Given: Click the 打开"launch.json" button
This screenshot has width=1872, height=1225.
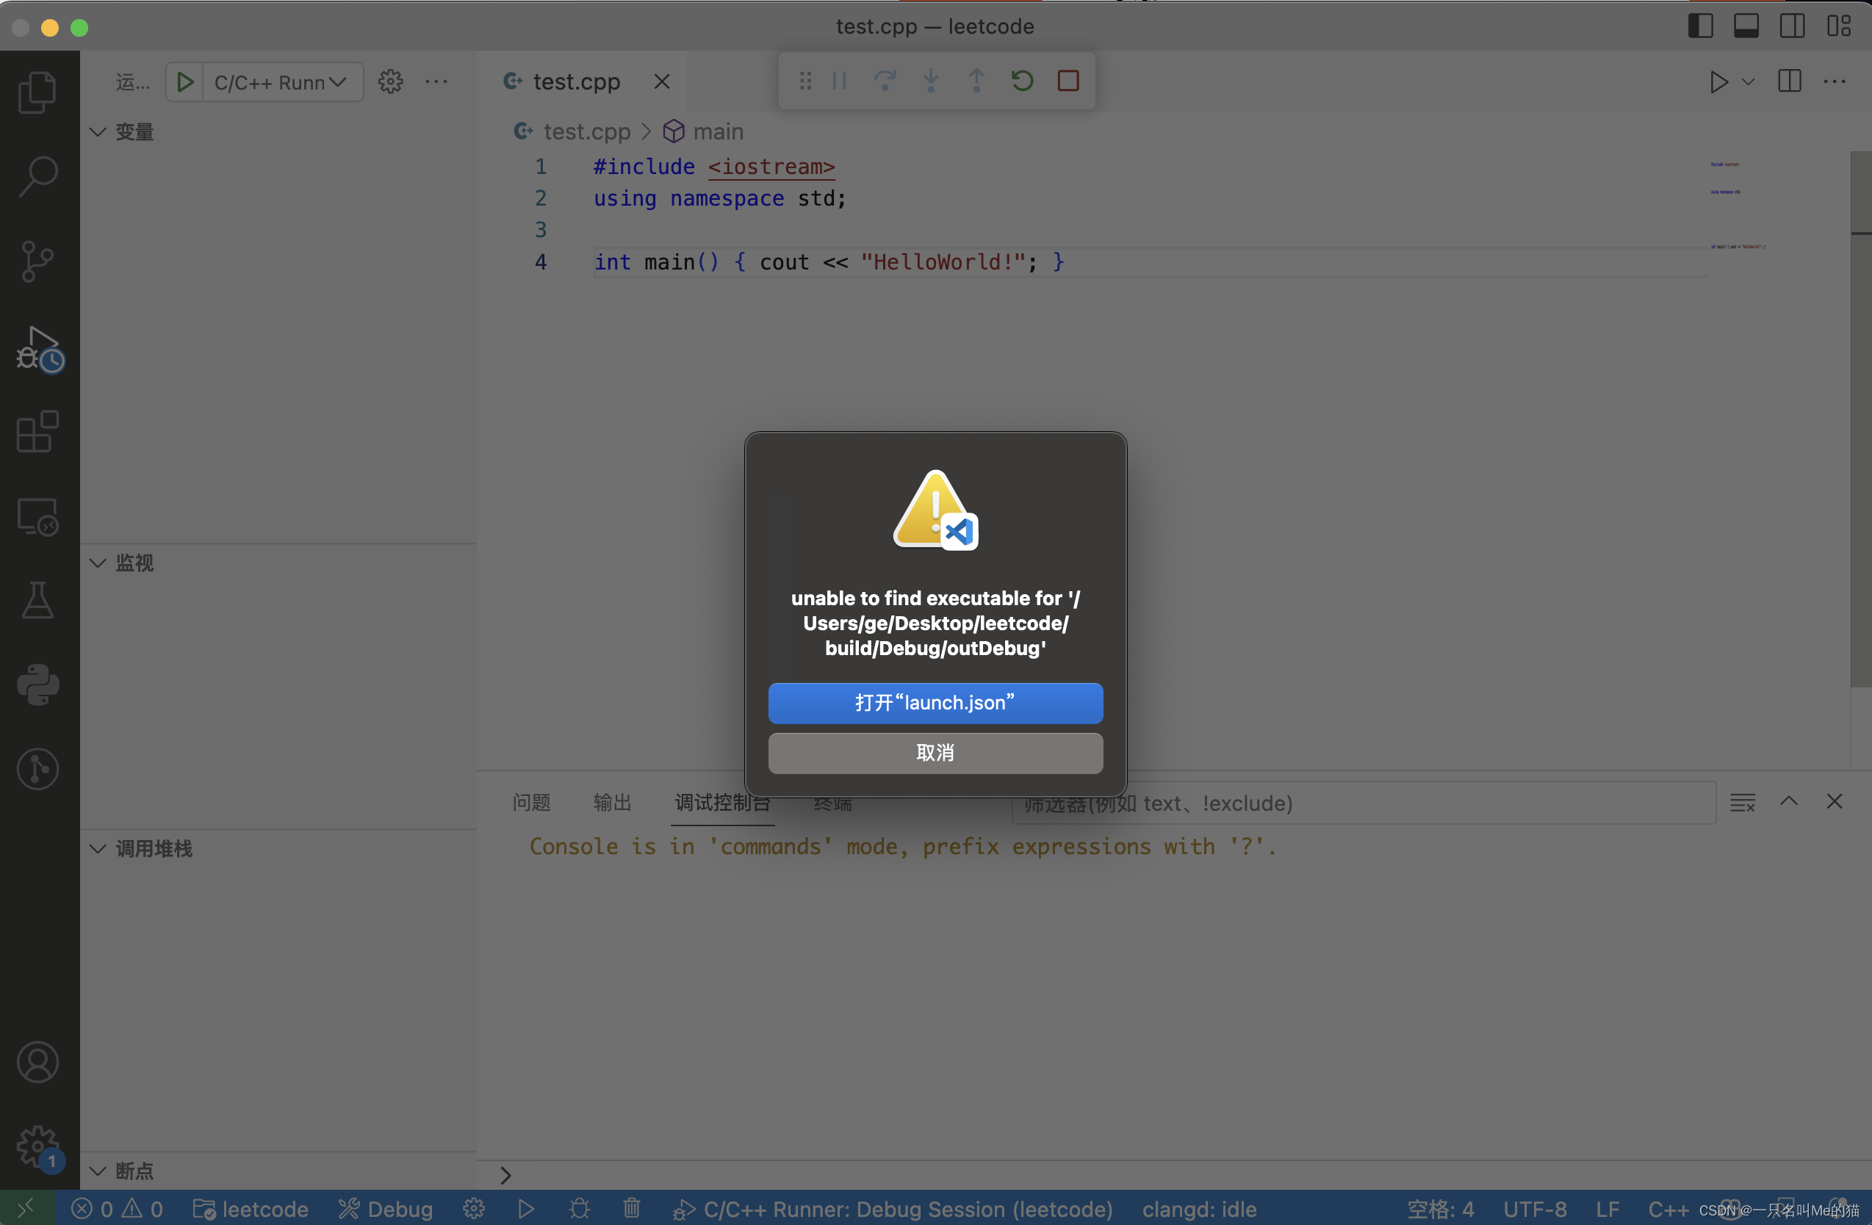Looking at the screenshot, I should pyautogui.click(x=935, y=703).
